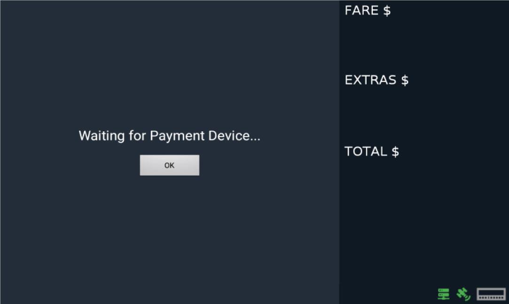Viewport: 509px width, 304px height.
Task: Tap the empty fare amount area below FARE $
Action: coord(423,42)
